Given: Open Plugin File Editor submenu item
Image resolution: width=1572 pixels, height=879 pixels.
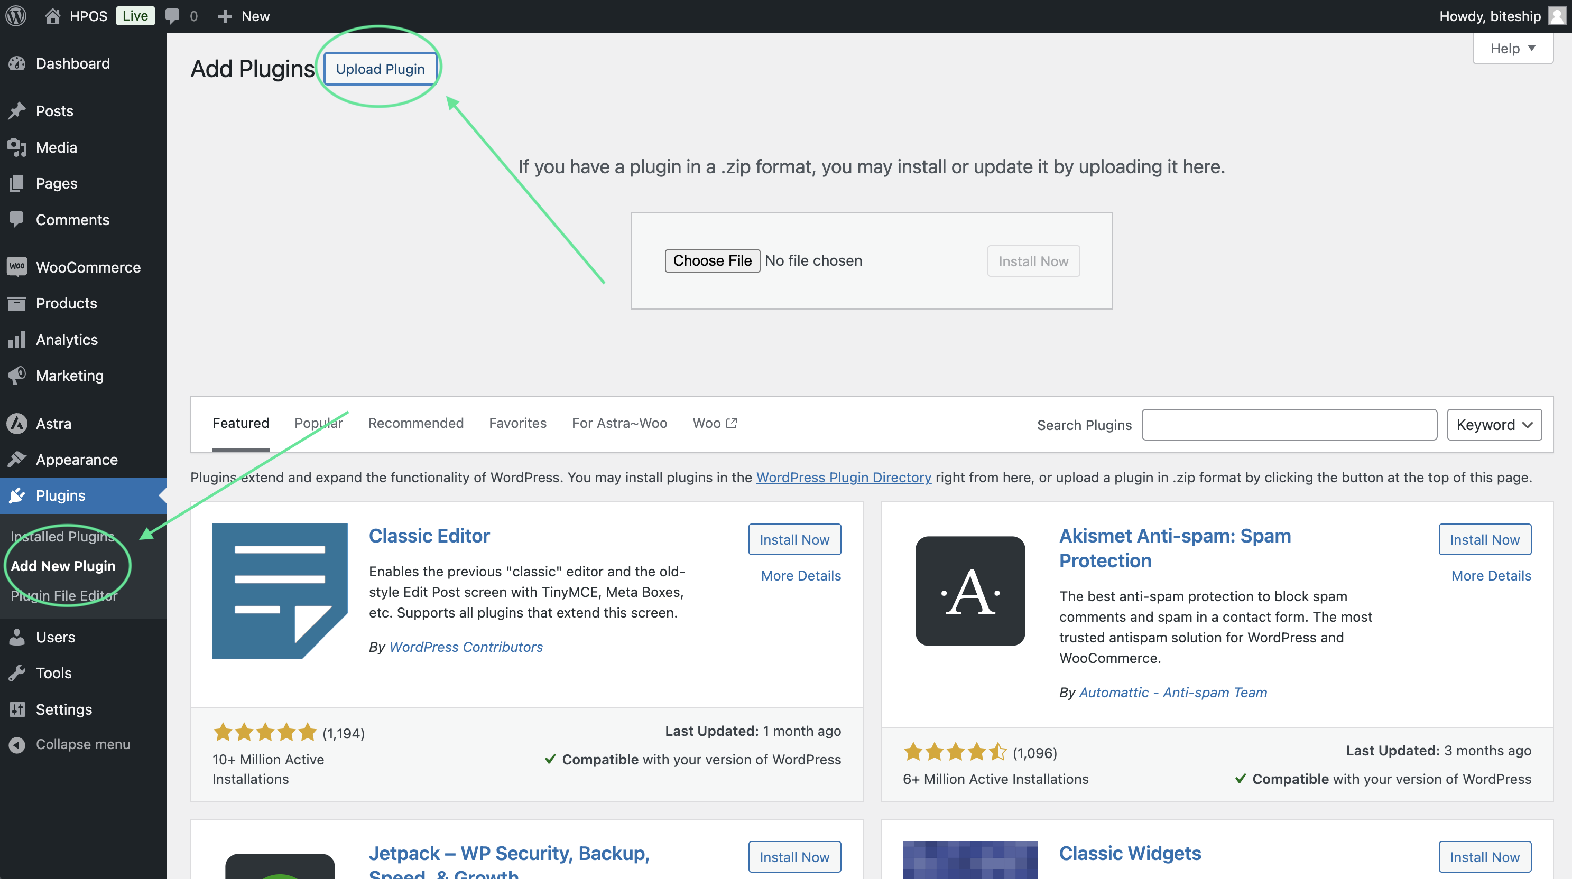Looking at the screenshot, I should pyautogui.click(x=63, y=595).
